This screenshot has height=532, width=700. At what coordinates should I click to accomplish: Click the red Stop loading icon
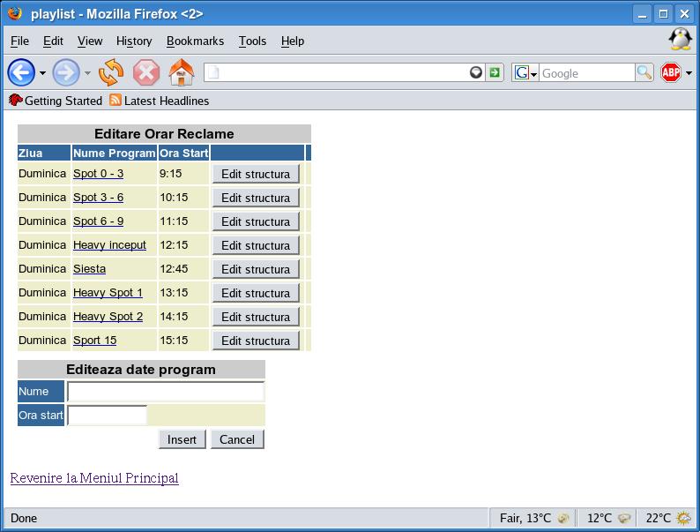coord(146,72)
